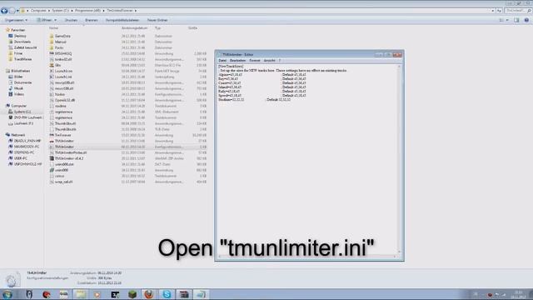Change the view with the view icon

point(501,20)
